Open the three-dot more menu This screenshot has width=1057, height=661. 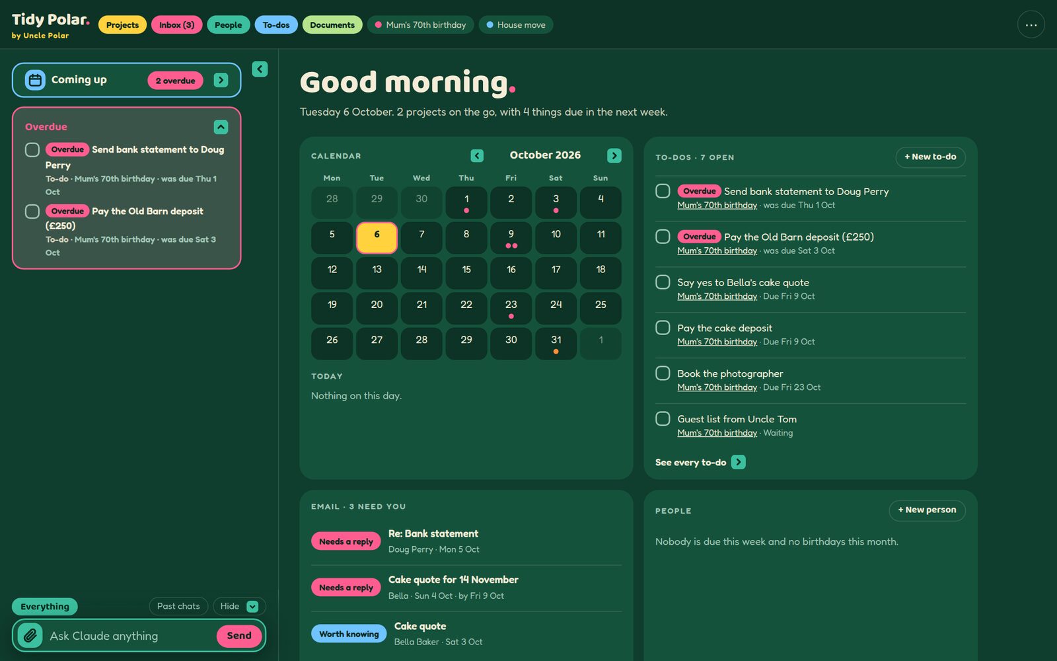click(1031, 25)
